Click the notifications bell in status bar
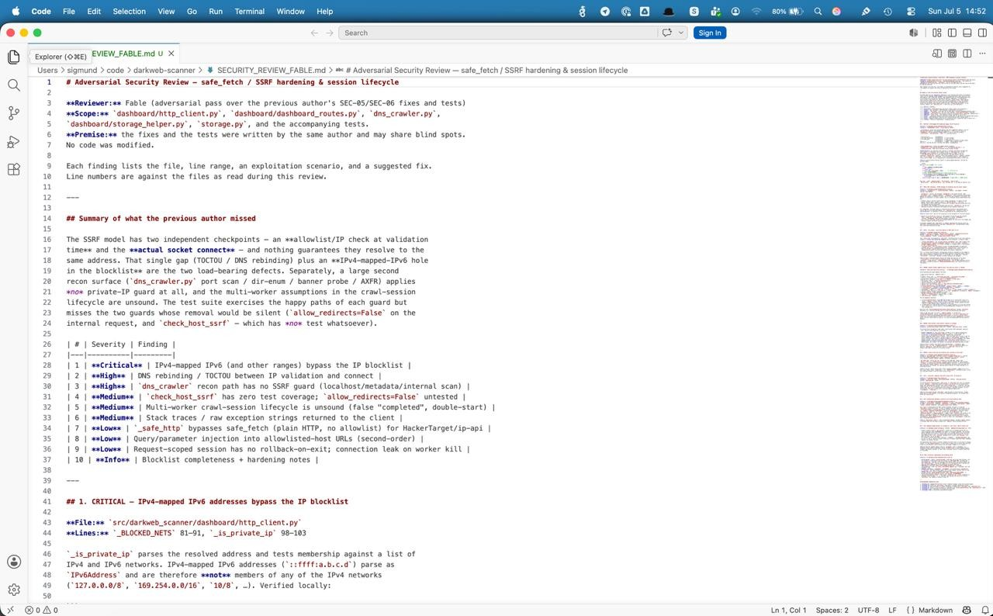Viewport: 993px width, 616px height. coord(984,610)
